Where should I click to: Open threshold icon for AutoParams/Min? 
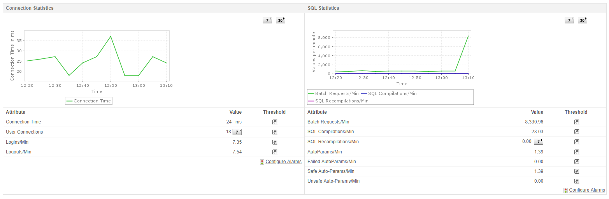point(577,152)
